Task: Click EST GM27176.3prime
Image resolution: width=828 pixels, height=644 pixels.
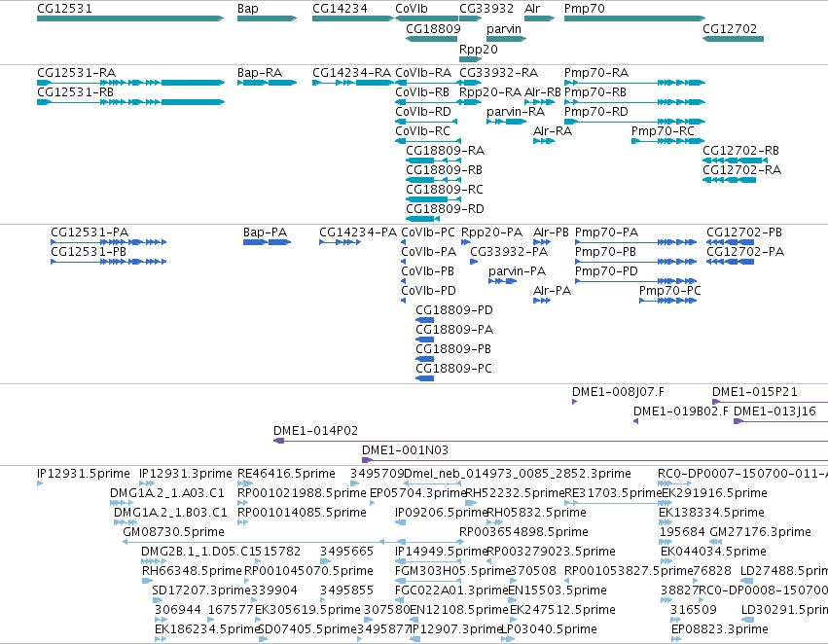Action: [715, 542]
